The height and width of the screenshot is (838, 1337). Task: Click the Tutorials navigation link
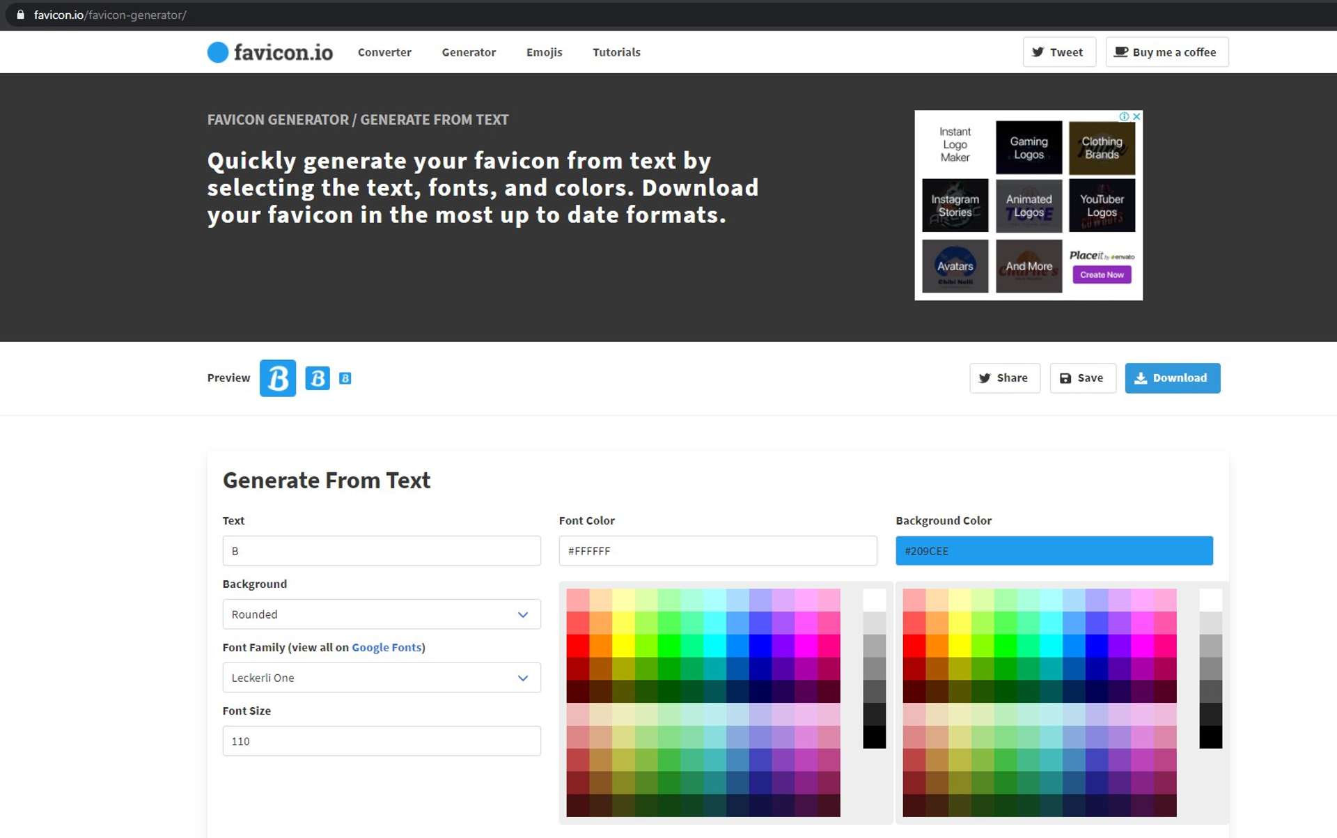(616, 52)
